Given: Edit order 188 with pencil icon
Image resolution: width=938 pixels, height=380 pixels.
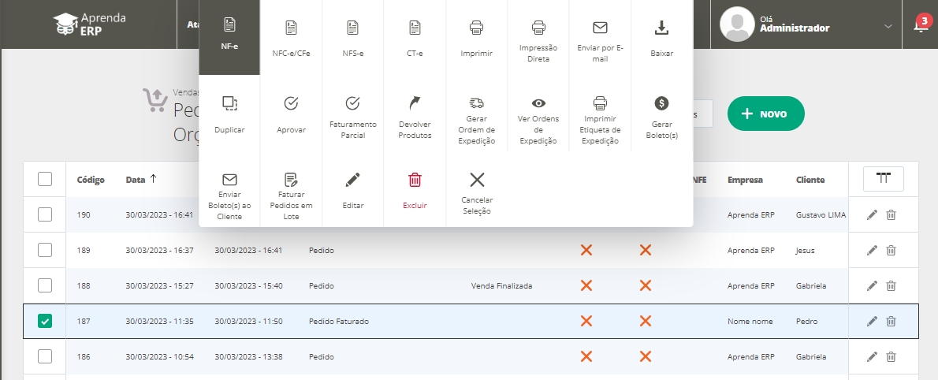Looking at the screenshot, I should [x=872, y=285].
